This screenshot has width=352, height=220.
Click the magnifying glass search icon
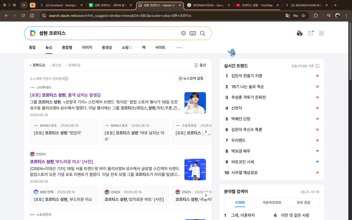[x=202, y=33]
